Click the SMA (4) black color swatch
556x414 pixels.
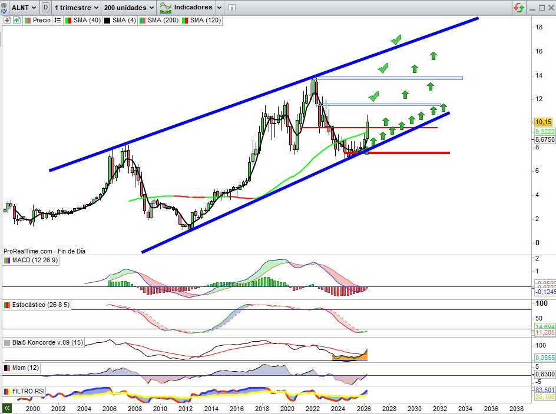coord(107,21)
